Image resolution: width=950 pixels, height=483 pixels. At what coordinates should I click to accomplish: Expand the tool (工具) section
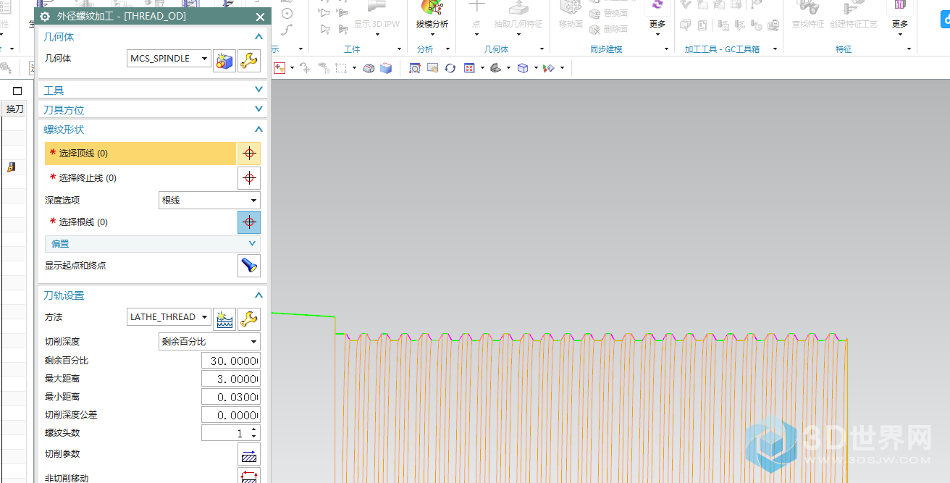coord(258,90)
